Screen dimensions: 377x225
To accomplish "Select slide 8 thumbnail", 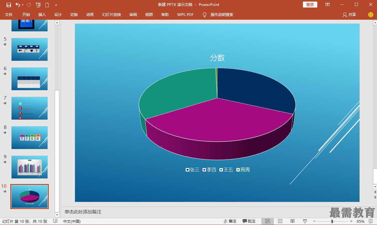I will pos(30,138).
